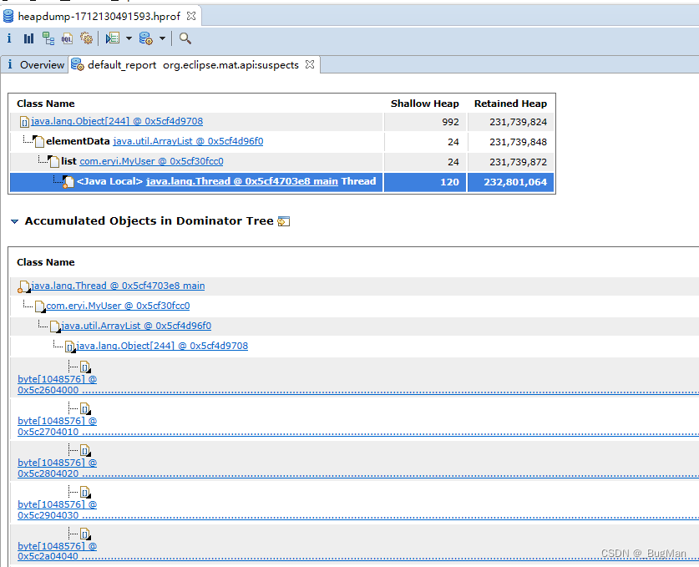The height and width of the screenshot is (567, 699).
Task: Click the find object by address magnifier
Action: 185,38
